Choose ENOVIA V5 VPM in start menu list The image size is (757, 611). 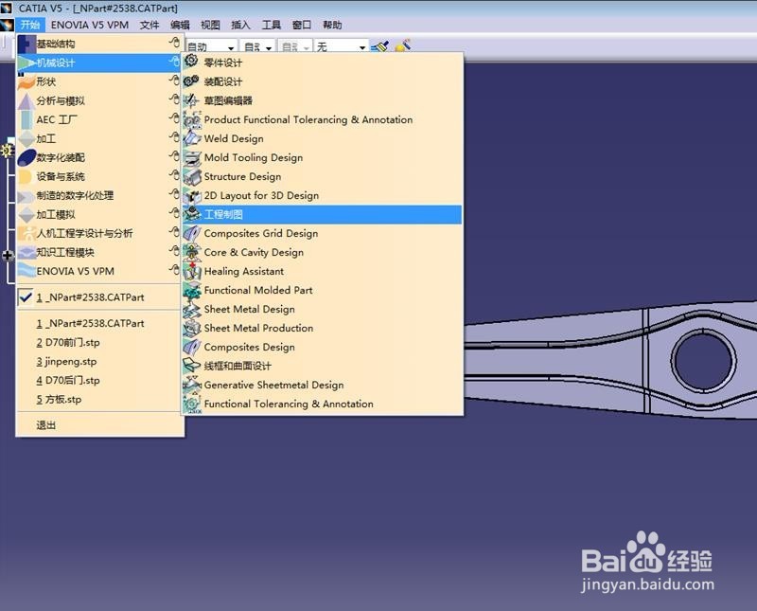pyautogui.click(x=98, y=271)
